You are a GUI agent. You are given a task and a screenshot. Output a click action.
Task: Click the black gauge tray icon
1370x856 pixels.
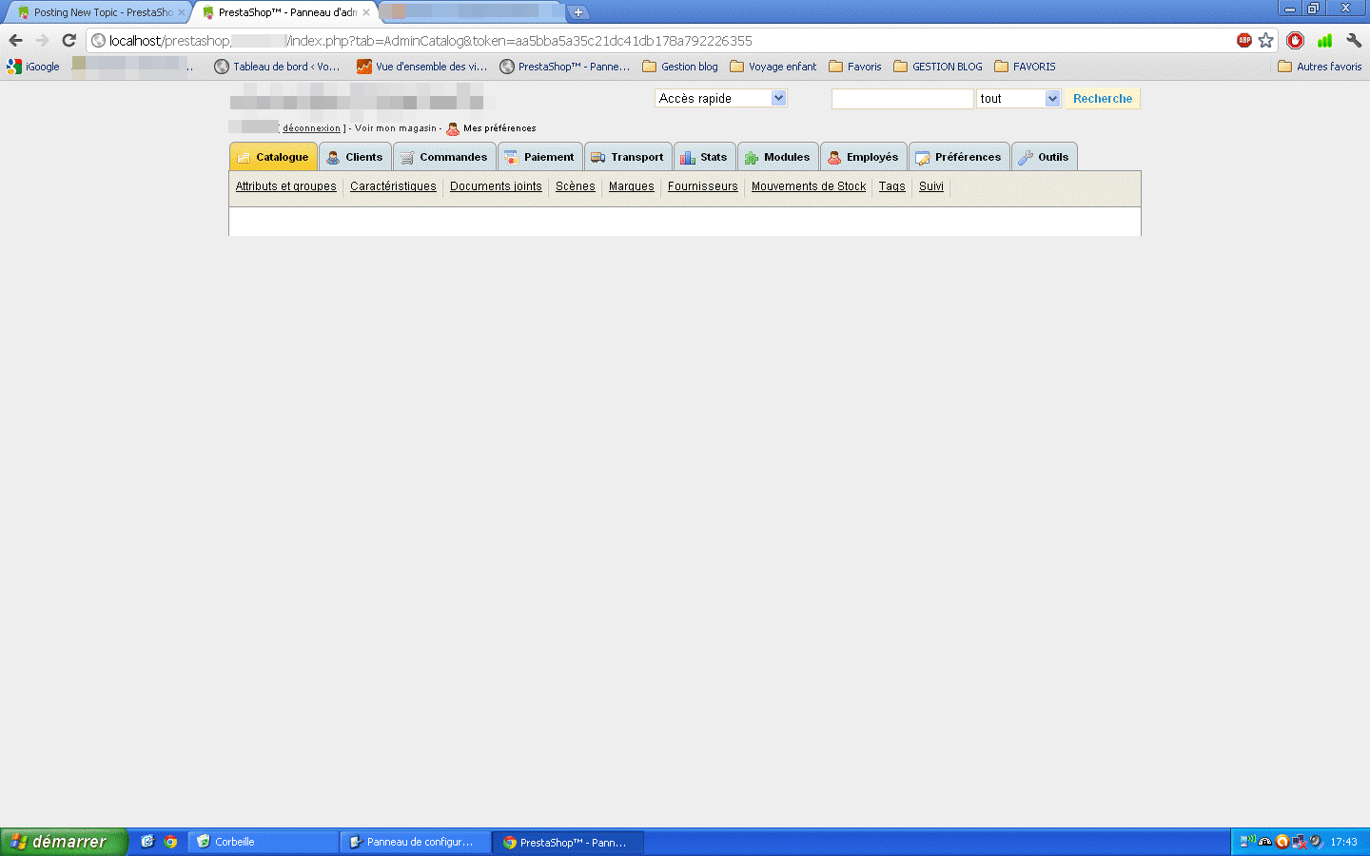(x=1264, y=842)
